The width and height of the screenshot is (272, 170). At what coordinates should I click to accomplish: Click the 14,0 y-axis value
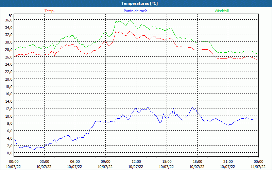tap(9, 101)
